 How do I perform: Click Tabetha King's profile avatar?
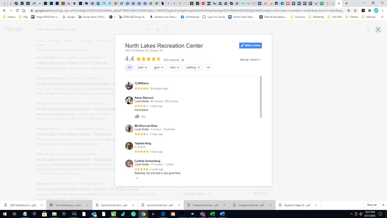[x=129, y=146]
